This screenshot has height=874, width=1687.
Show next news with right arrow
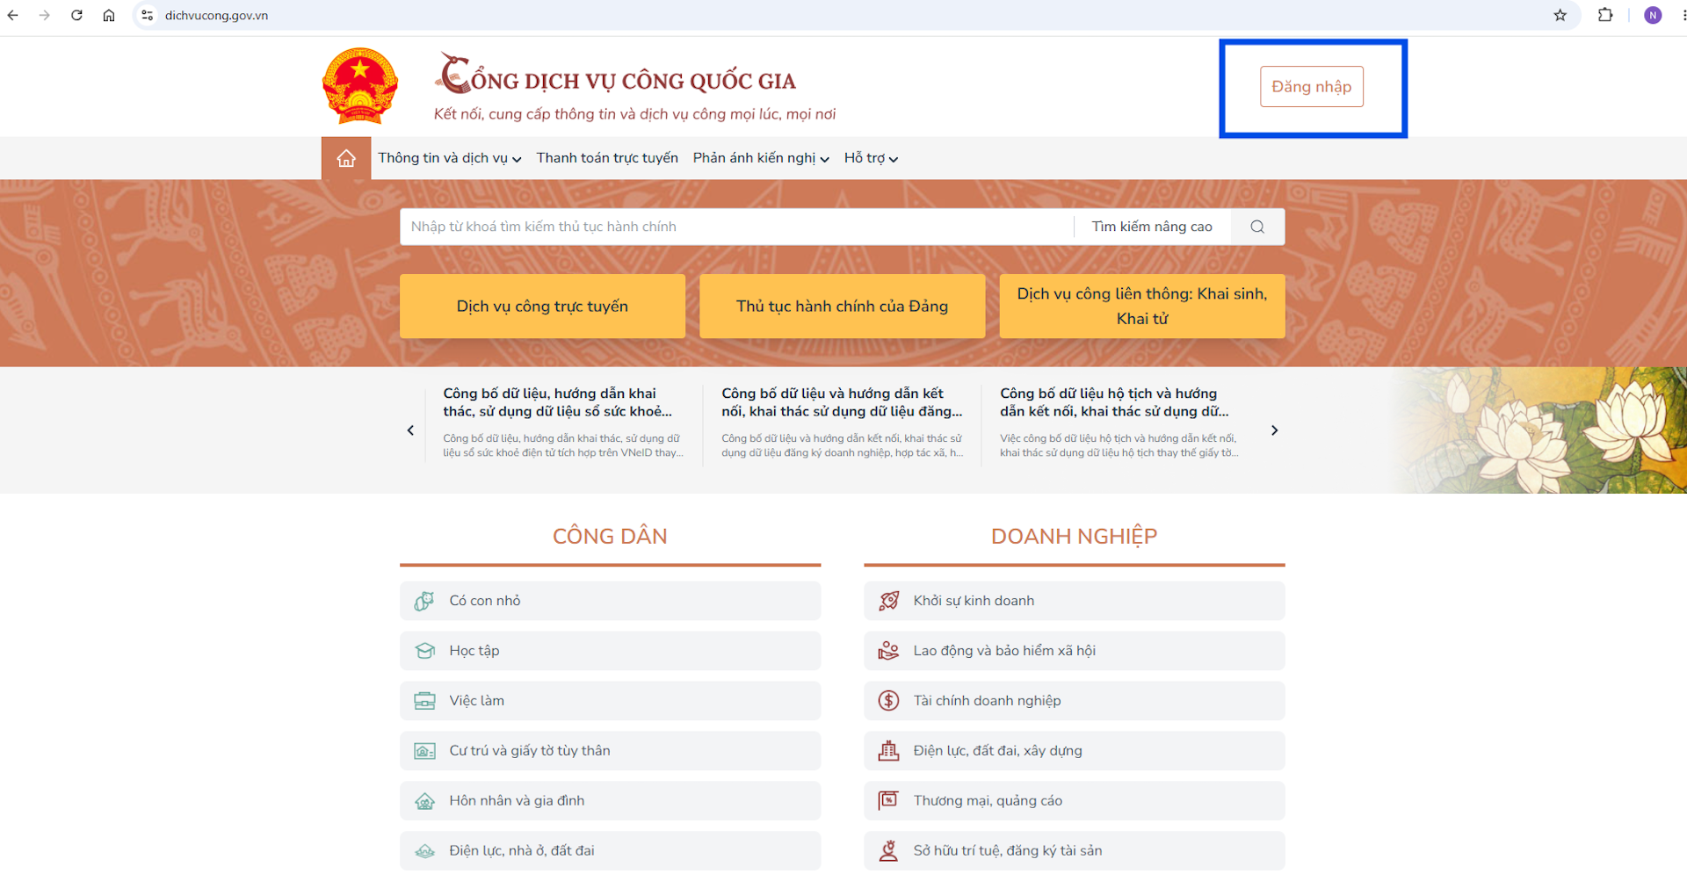pyautogui.click(x=1274, y=430)
